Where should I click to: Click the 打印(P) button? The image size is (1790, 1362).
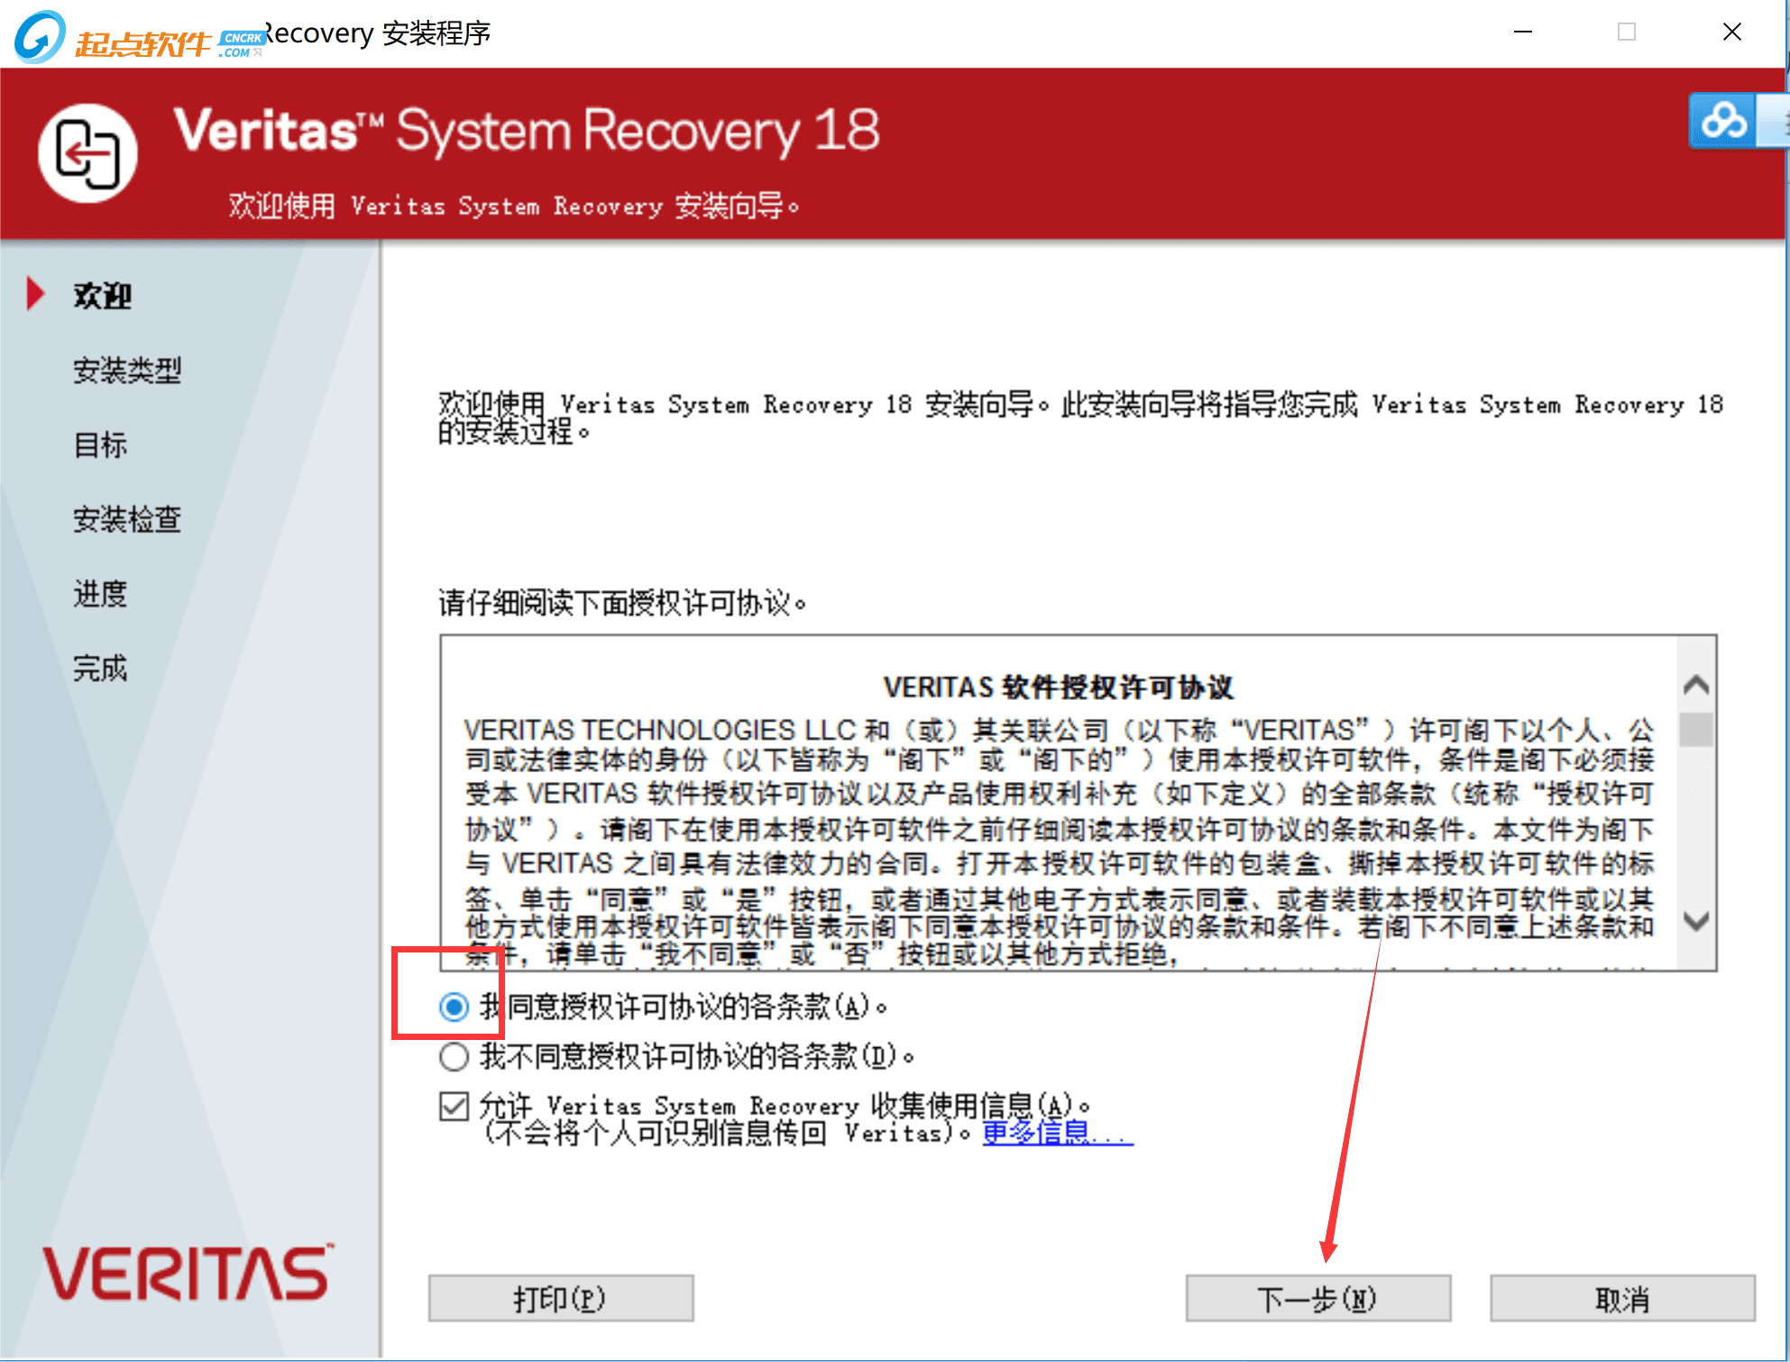click(x=560, y=1299)
